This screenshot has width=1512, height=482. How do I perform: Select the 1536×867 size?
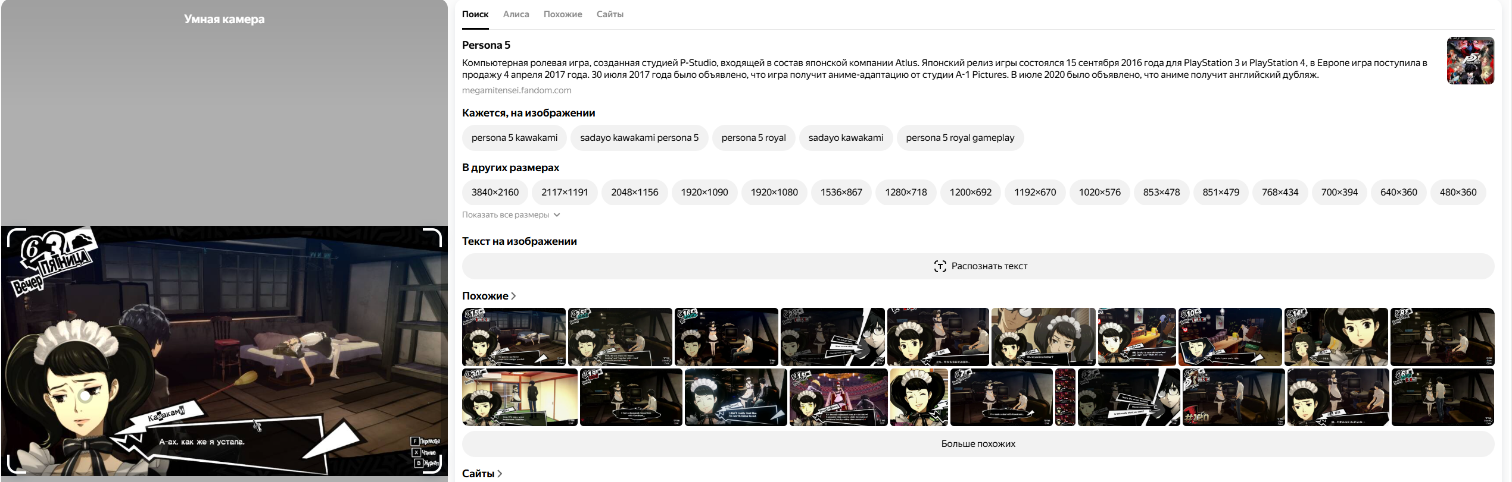[x=841, y=193]
